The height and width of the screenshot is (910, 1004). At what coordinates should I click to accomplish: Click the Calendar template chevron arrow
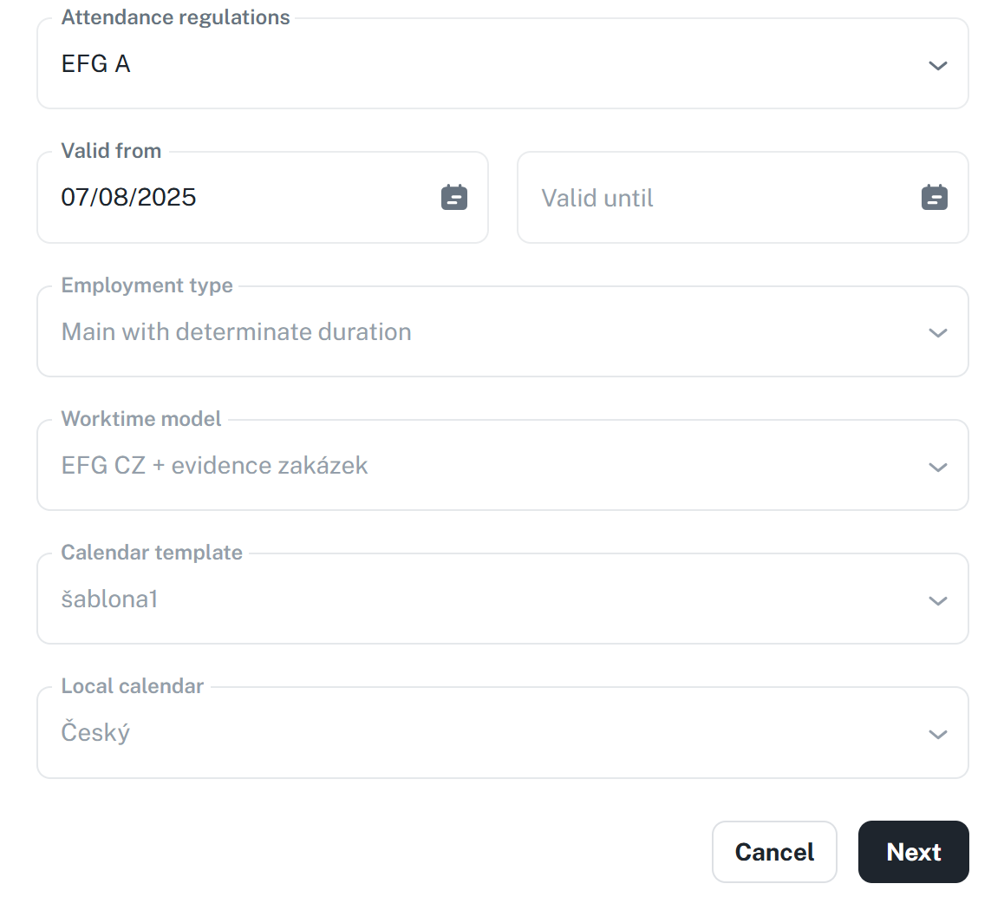pyautogui.click(x=937, y=601)
